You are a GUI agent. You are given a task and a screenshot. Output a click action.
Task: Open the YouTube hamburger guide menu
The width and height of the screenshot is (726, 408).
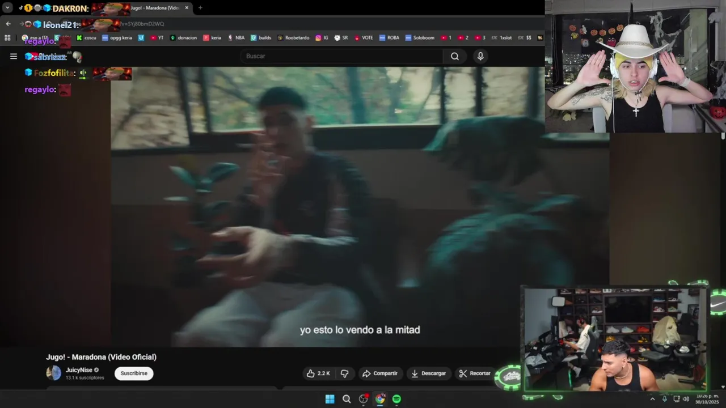click(x=14, y=56)
